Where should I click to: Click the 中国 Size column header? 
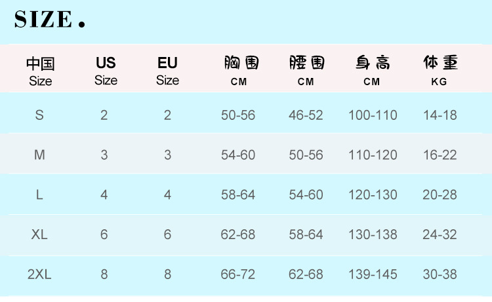pyautogui.click(x=40, y=71)
